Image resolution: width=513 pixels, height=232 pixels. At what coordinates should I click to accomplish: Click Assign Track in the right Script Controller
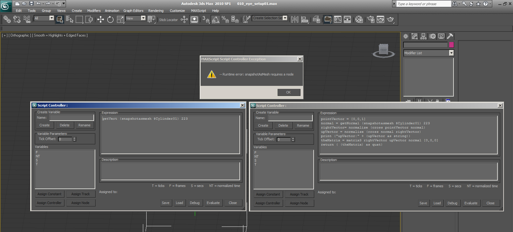(299, 194)
